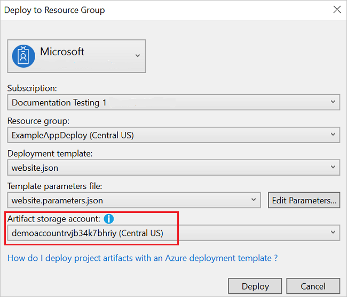The height and width of the screenshot is (297, 347).
Task: Open the Deployment template dropdown website.json
Action: [x=173, y=168]
